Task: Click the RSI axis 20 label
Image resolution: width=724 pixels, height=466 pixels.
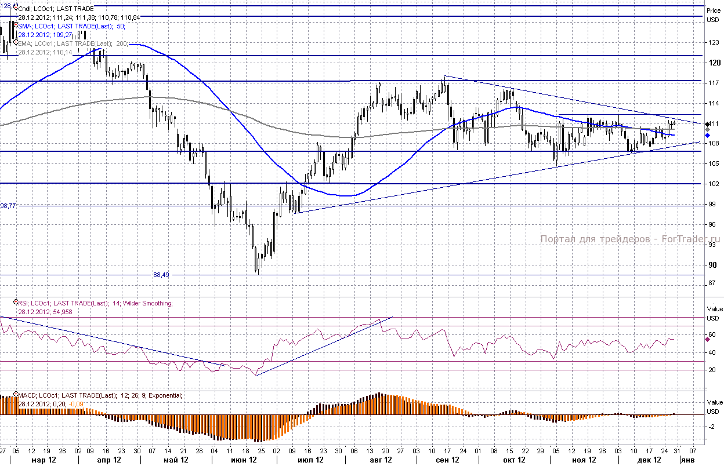Action: (711, 370)
